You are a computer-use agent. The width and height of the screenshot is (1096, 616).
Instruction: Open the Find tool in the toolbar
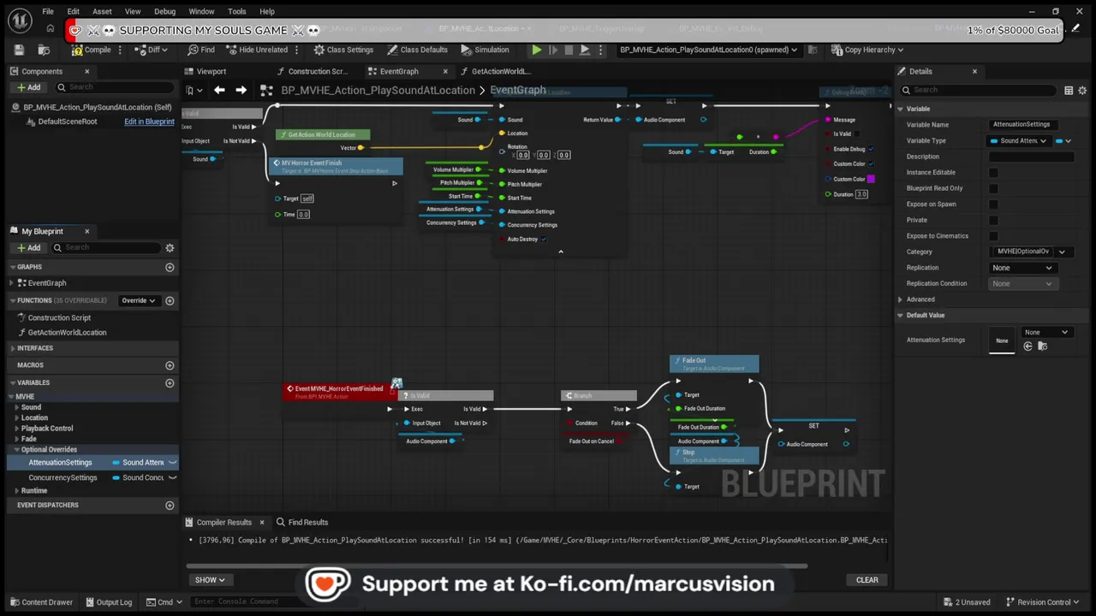coord(201,50)
